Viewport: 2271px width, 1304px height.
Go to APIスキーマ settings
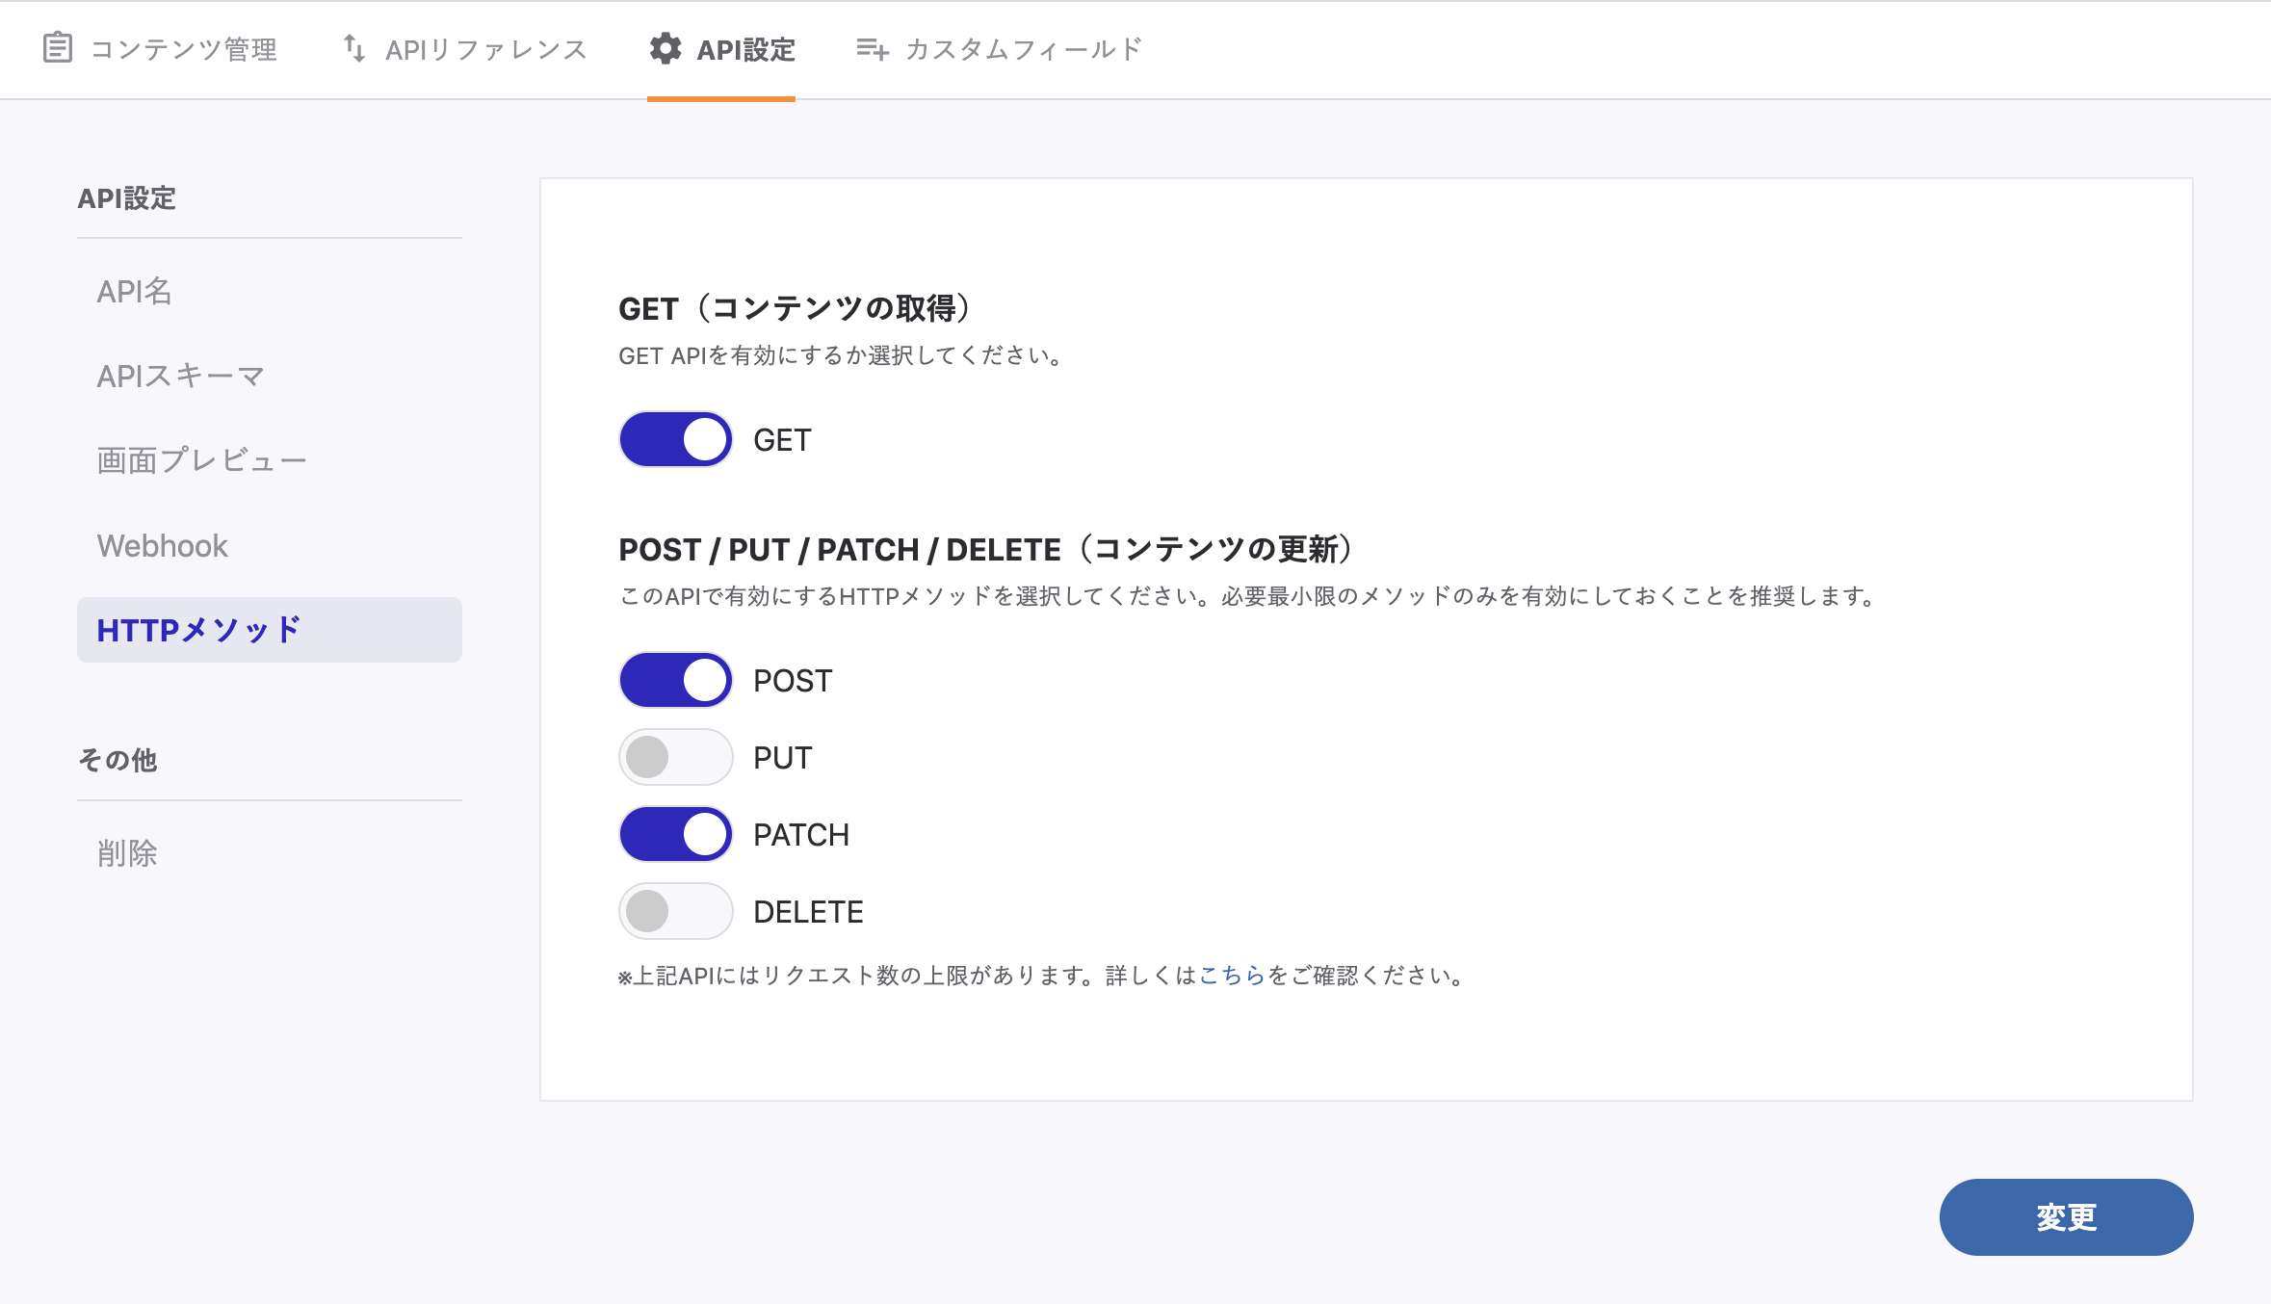(180, 376)
